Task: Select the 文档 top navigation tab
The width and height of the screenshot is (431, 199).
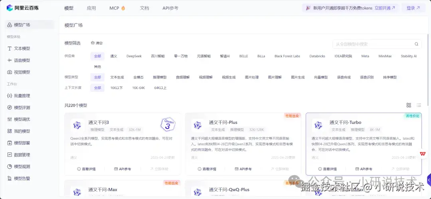Action: click(144, 8)
